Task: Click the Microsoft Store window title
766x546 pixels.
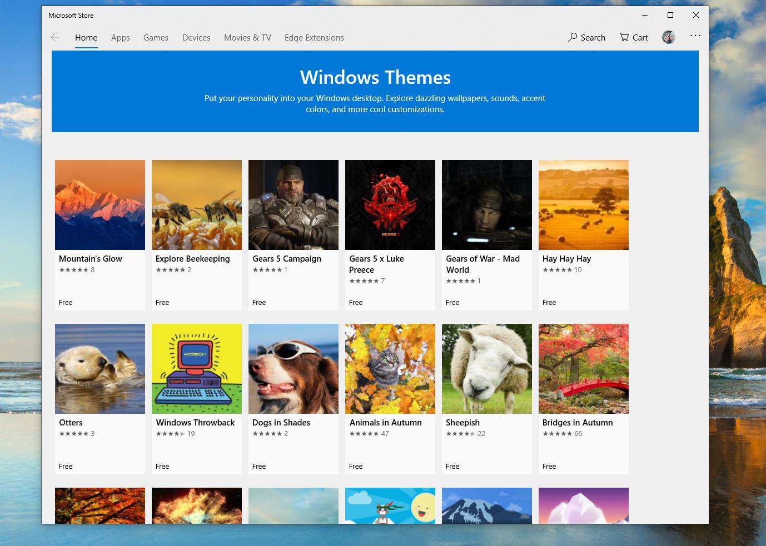Action: pyautogui.click(x=71, y=16)
